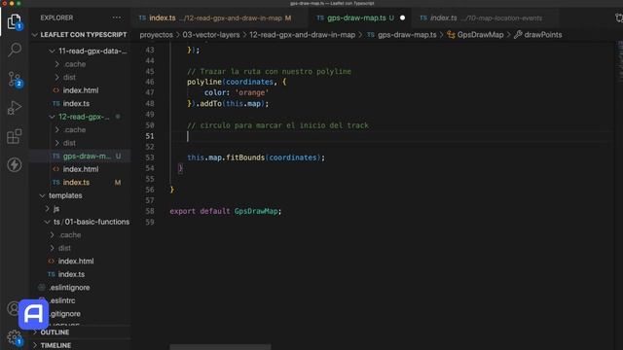Open the Run and Debug view

[x=15, y=108]
